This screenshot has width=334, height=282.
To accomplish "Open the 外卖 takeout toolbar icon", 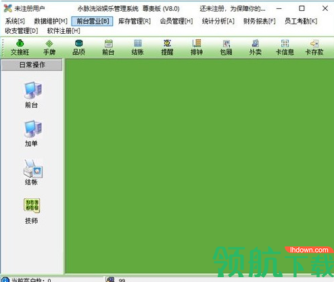I will click(256, 47).
